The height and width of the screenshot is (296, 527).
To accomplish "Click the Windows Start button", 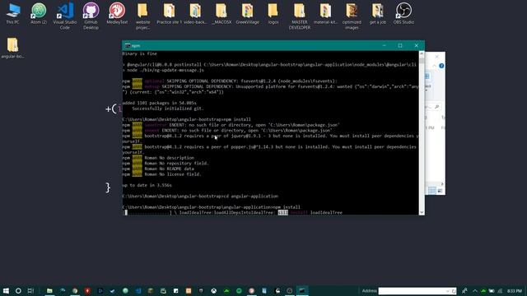I will (x=6, y=290).
